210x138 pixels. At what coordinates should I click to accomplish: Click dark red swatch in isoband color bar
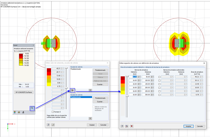(49, 70)
